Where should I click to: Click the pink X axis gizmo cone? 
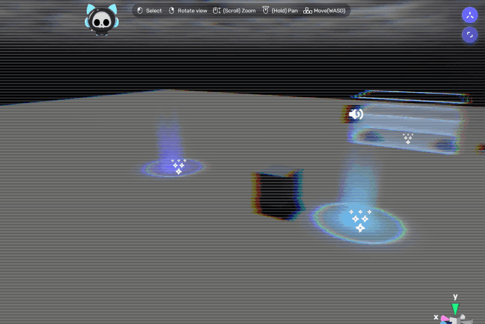point(445,318)
